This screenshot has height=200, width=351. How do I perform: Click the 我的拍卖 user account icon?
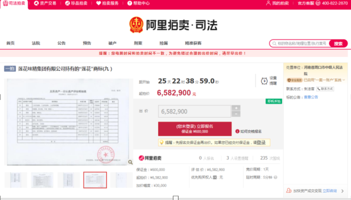268,3
